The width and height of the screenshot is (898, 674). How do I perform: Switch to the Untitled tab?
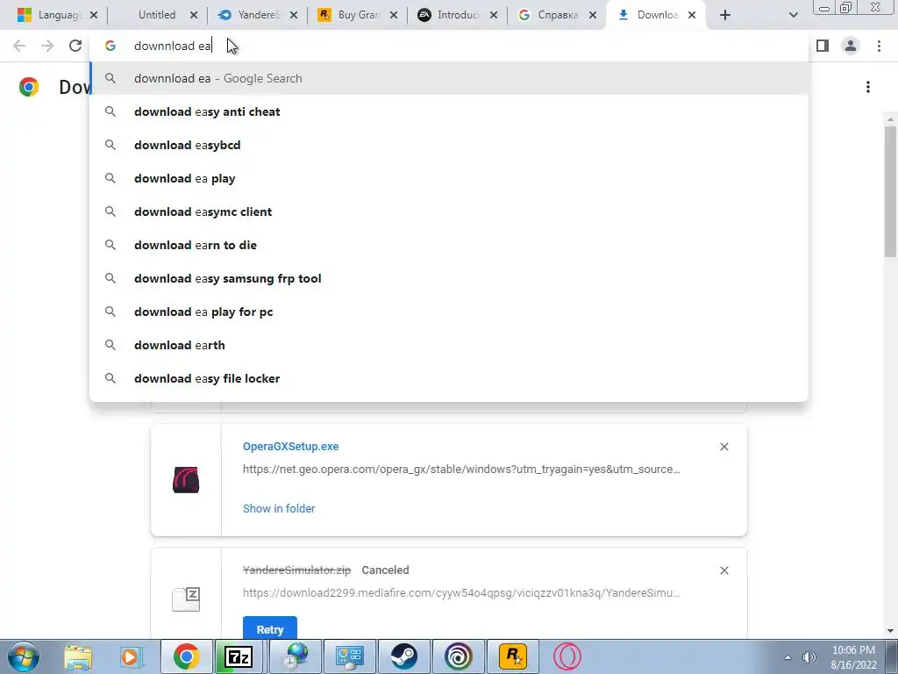[157, 15]
